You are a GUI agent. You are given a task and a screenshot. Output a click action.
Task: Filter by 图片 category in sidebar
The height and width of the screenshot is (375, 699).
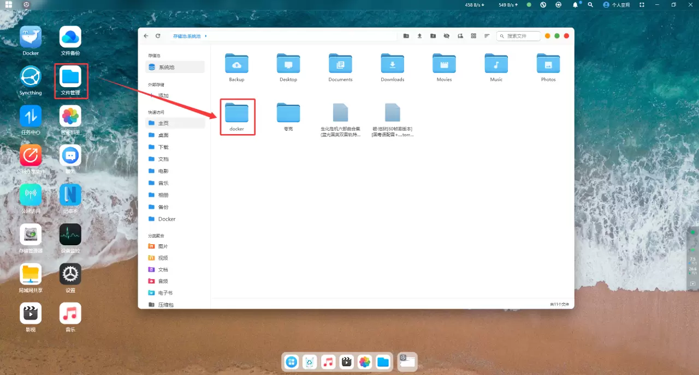163,246
